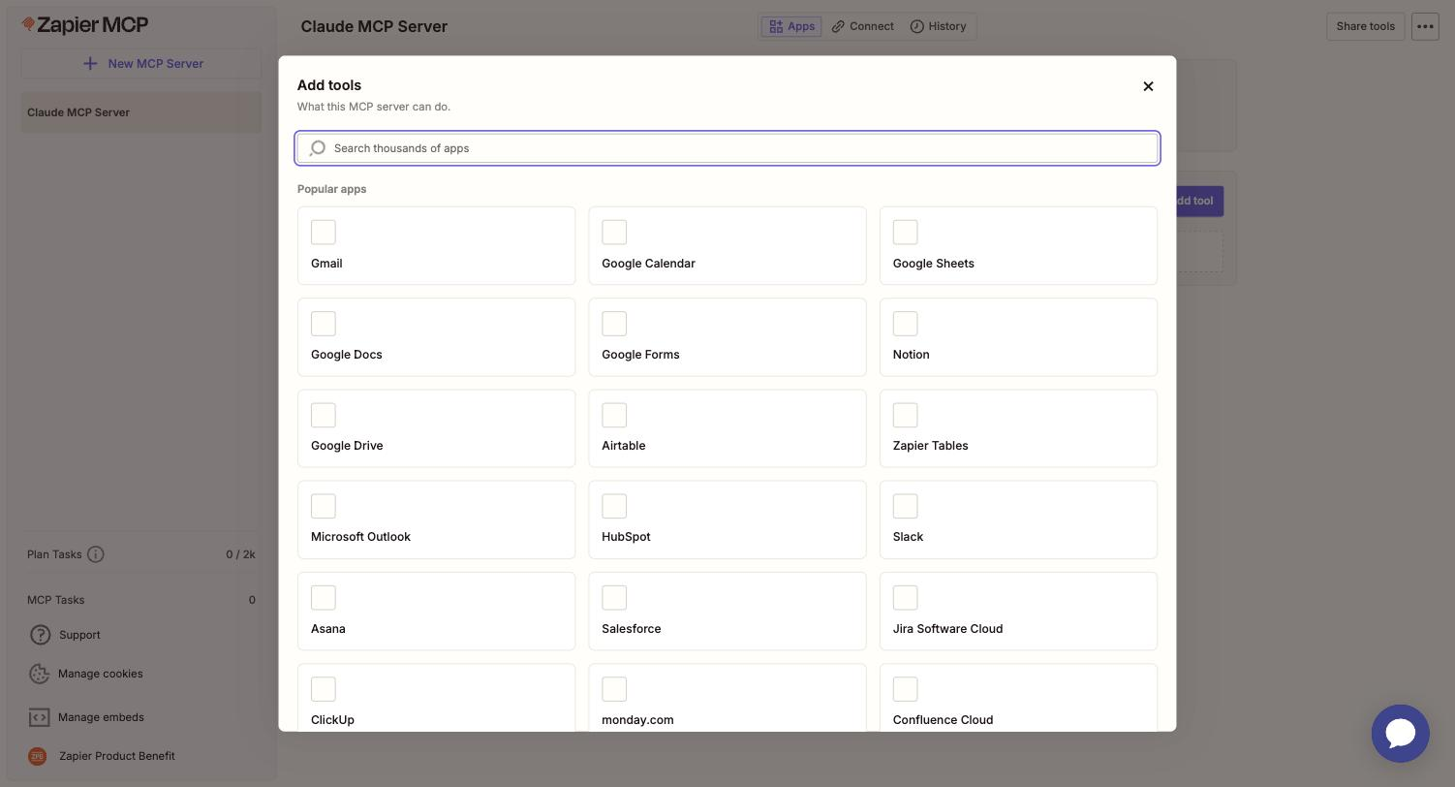The height and width of the screenshot is (787, 1455).
Task: Click the plus icon beside New MCP Server
Action: click(x=90, y=63)
